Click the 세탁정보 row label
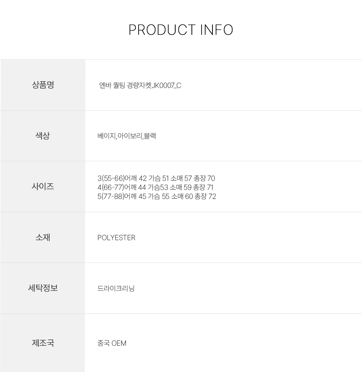 click(43, 288)
